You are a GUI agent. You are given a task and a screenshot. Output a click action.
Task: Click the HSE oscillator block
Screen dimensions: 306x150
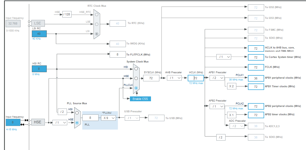[38, 122]
